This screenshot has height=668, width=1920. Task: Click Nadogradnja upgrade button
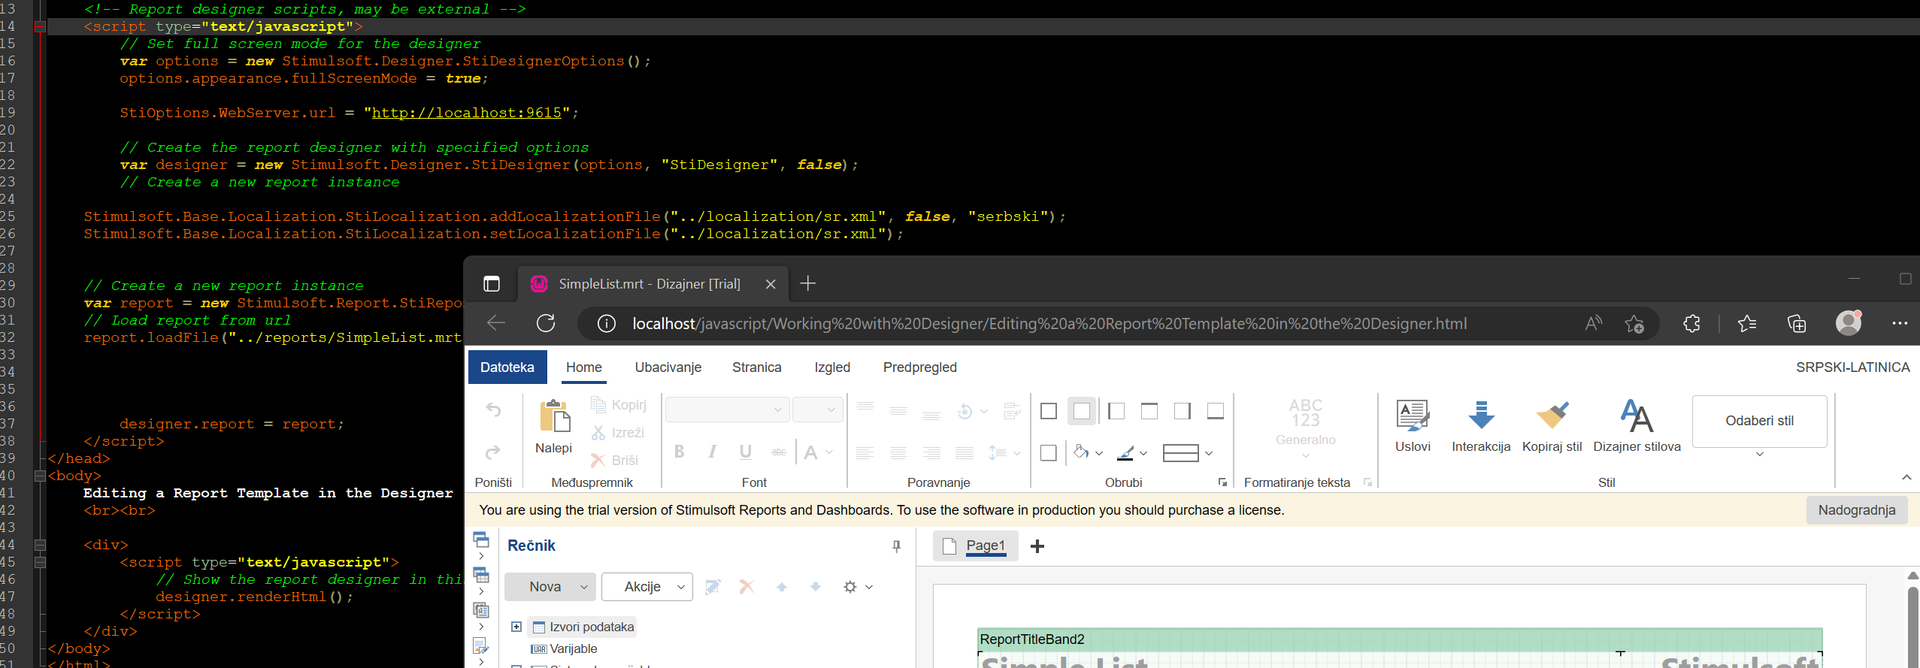tap(1857, 510)
